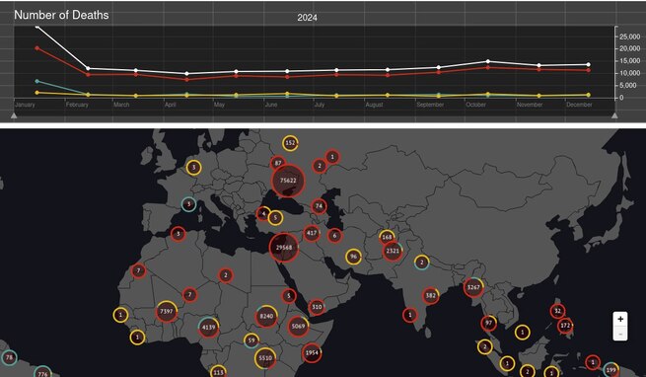Select the 5510 yellow cluster marker
This screenshot has height=377, width=646.
coord(265,358)
